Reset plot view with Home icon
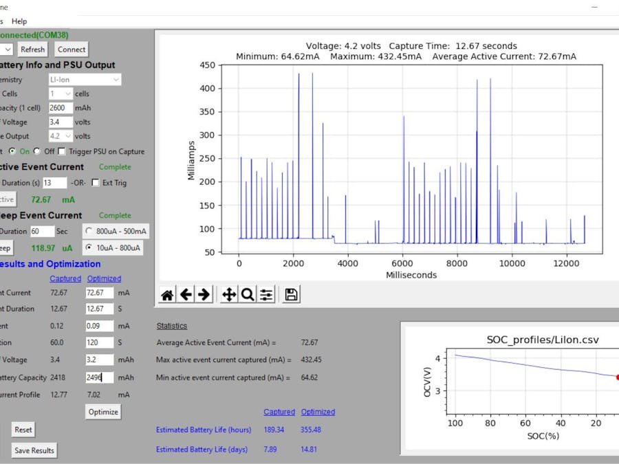Screen dimensions: 619x464 (167, 294)
